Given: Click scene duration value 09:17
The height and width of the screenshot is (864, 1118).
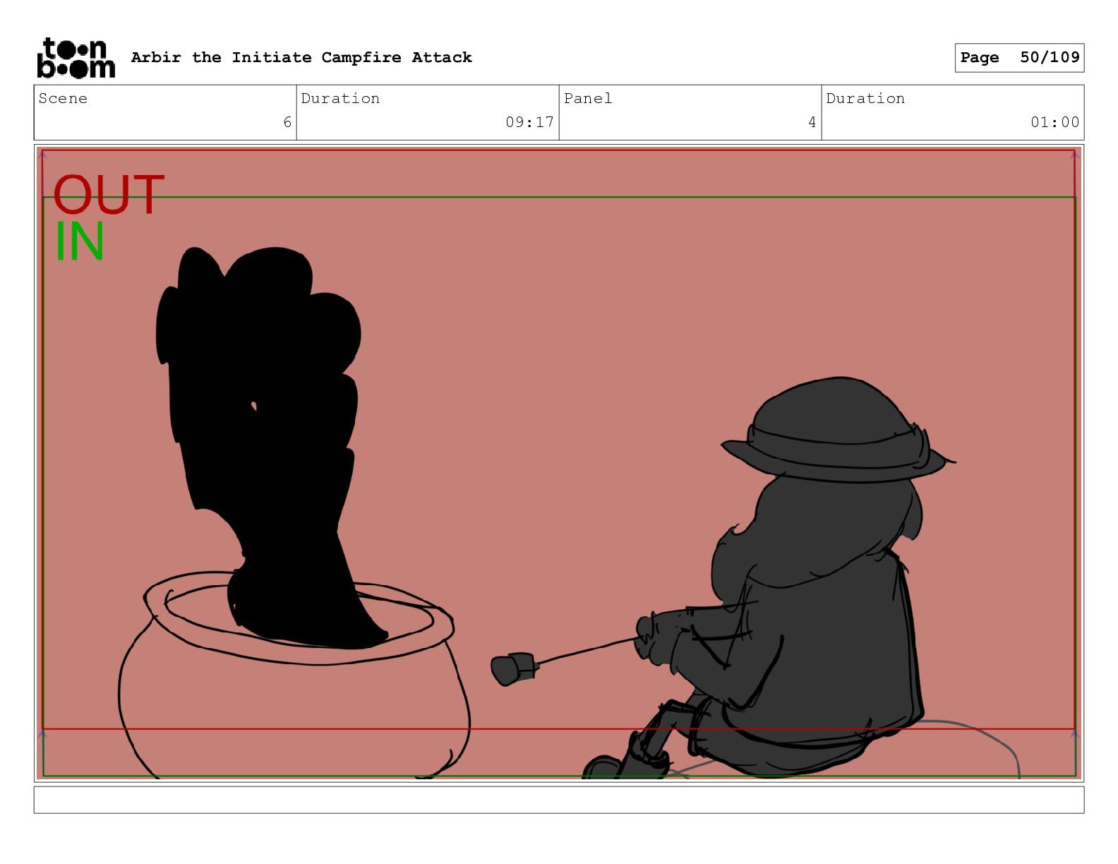Looking at the screenshot, I should (529, 122).
